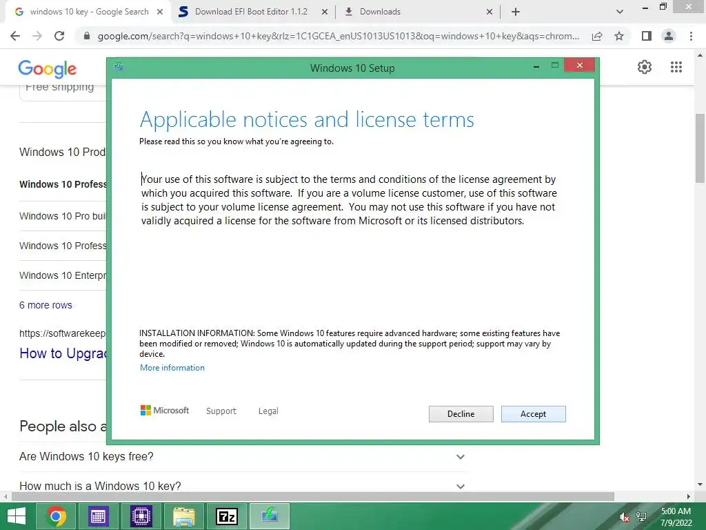The image size is (706, 530).
Task: Toggle Chrome side panel
Action: (647, 36)
